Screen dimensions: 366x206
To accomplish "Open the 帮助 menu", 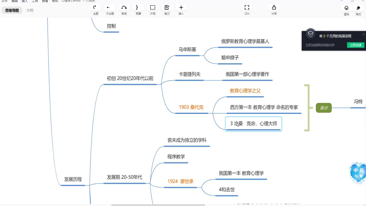I will (55, 1).
